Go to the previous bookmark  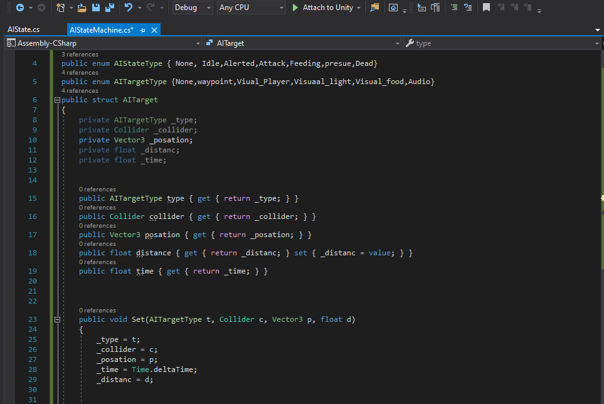[x=501, y=8]
